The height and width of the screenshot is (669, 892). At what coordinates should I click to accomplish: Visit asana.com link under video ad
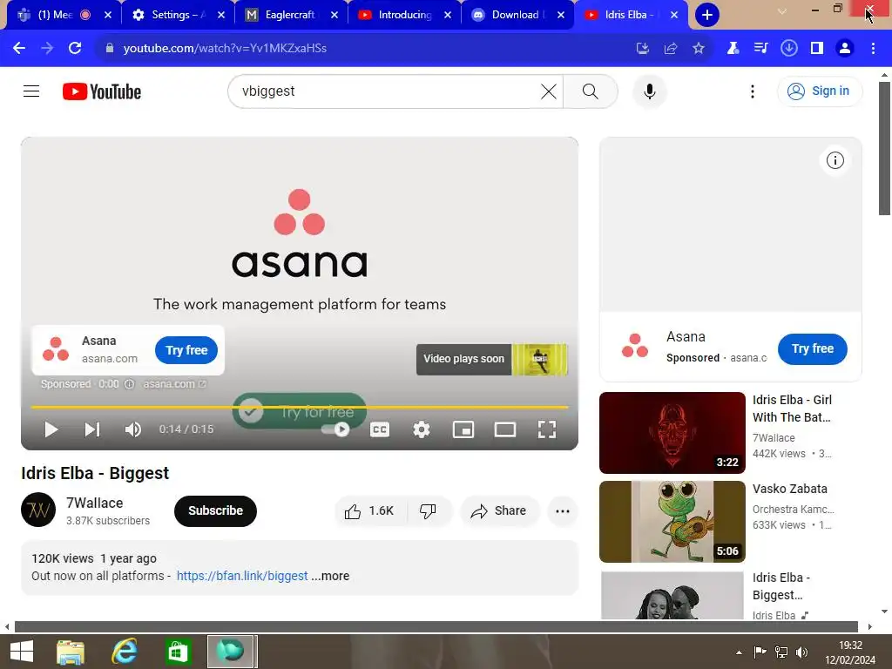(x=174, y=384)
